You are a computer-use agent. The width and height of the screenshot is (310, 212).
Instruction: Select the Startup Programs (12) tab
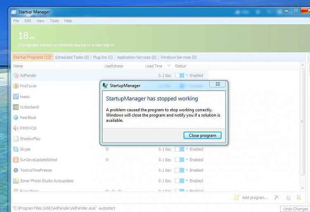click(32, 57)
